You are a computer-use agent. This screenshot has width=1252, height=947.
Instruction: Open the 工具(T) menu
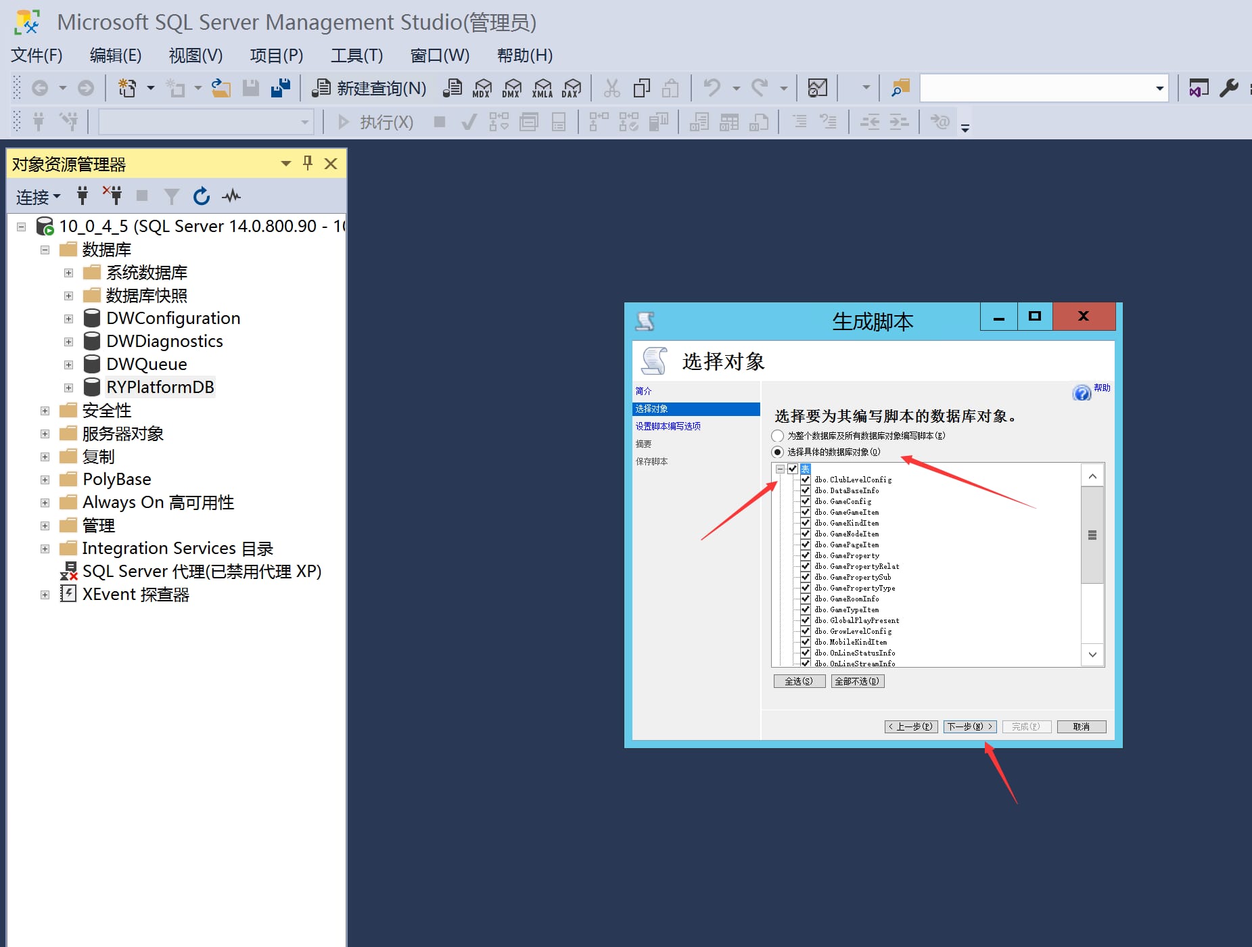pyautogui.click(x=356, y=55)
